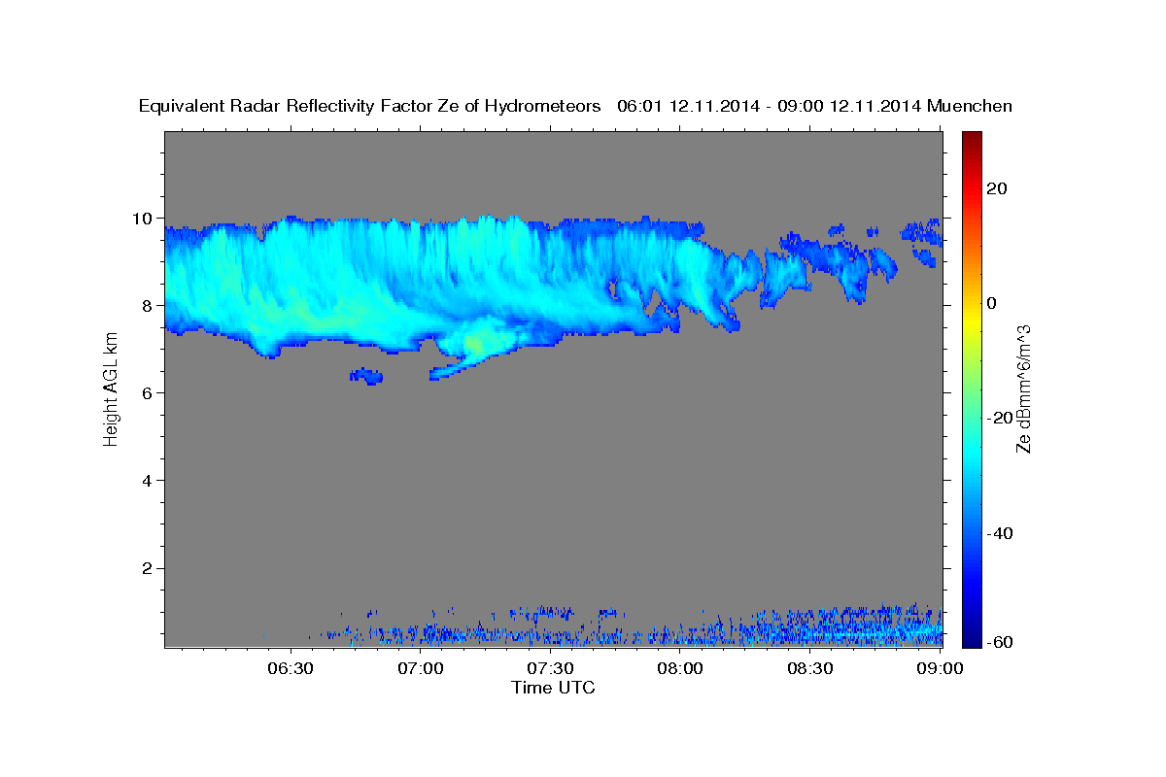The height and width of the screenshot is (777, 1166).
Task: Click the plot title starting 'Equivalent Radar Reflectivity Factor'
Action: tap(575, 106)
